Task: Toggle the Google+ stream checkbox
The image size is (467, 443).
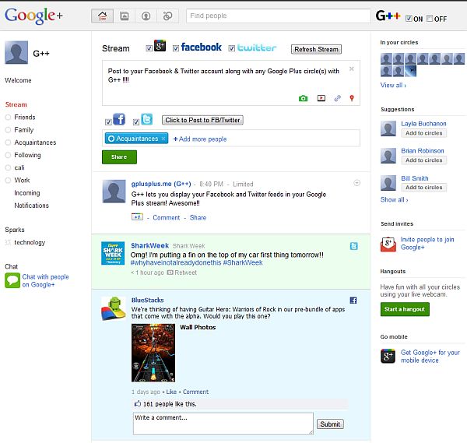Action: [x=149, y=48]
